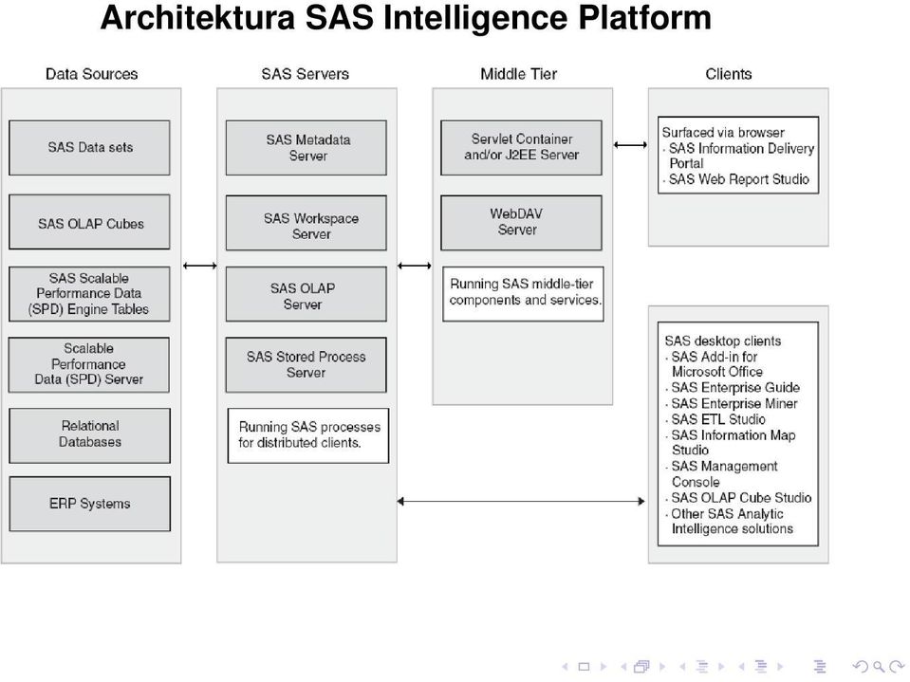Viewport: 910px width, 682px height.
Task: Click Running SAS processes for distributed clients note
Action: [x=308, y=435]
